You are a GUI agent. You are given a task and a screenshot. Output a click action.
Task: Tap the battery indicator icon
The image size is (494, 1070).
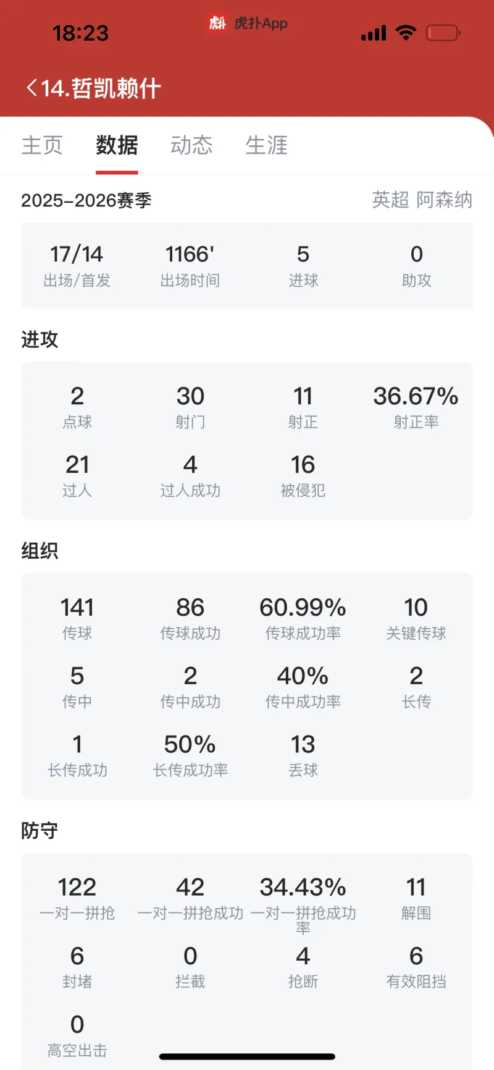(443, 32)
